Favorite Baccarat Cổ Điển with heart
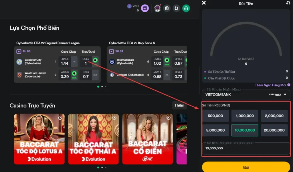Screen dimensions: 293x172 169,118
